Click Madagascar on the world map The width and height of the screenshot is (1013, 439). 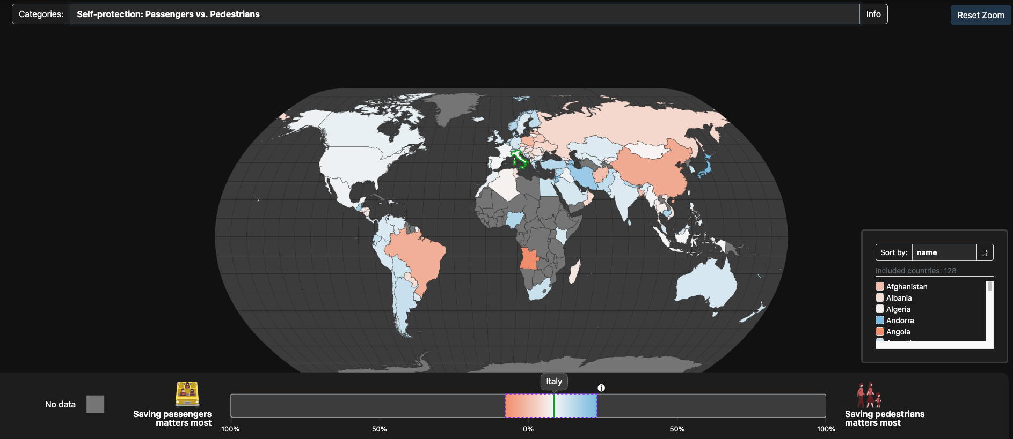(574, 272)
